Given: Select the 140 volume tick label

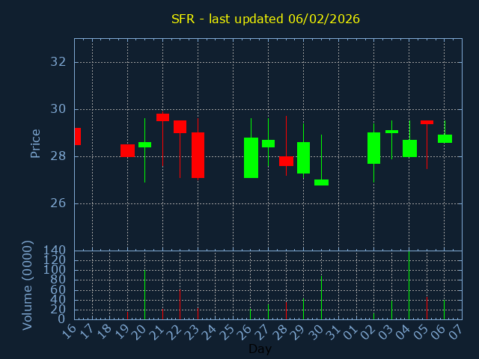Looking at the screenshot, I should [54, 251].
